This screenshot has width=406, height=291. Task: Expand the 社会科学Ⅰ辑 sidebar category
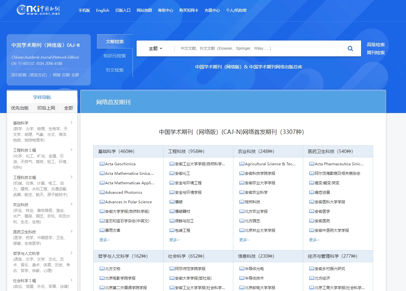(x=71, y=280)
